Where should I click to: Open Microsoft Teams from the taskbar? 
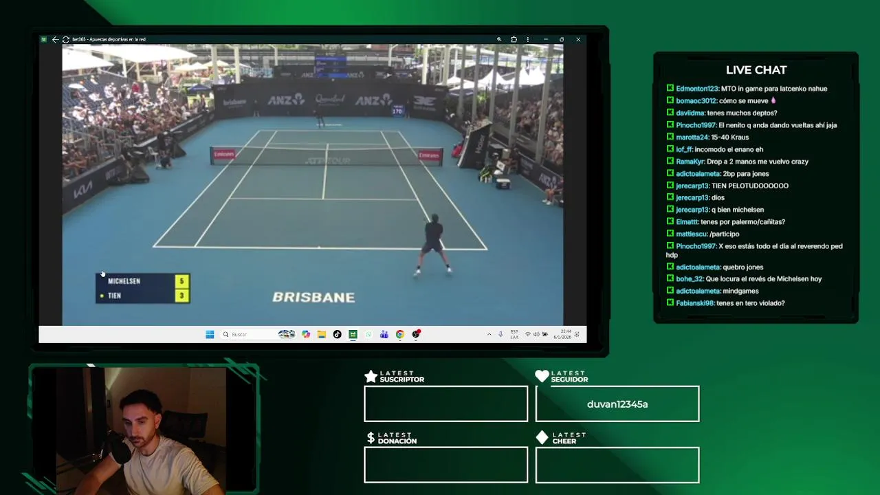click(x=384, y=334)
